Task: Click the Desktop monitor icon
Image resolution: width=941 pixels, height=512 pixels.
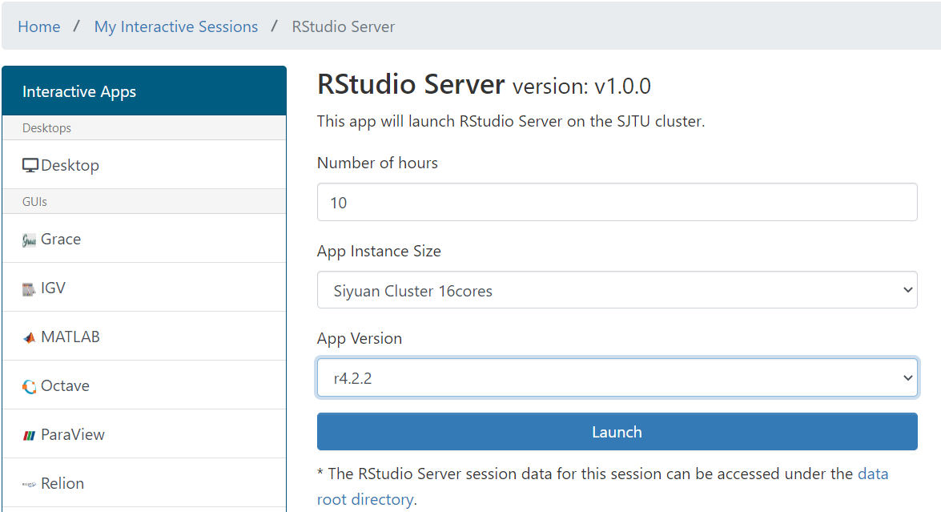Action: (30, 165)
